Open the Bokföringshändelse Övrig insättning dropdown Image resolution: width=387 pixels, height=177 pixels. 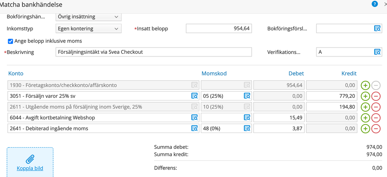[x=88, y=17]
